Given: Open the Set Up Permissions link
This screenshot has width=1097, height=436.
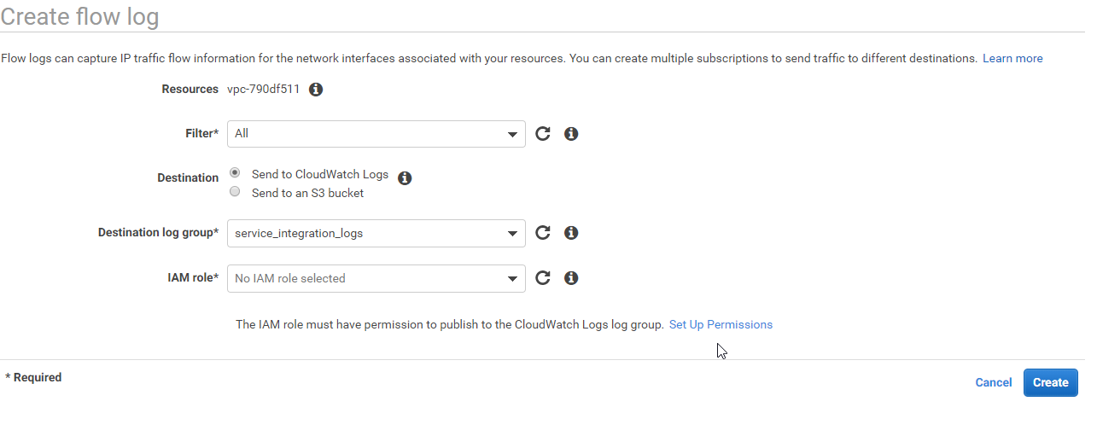Looking at the screenshot, I should (x=721, y=325).
